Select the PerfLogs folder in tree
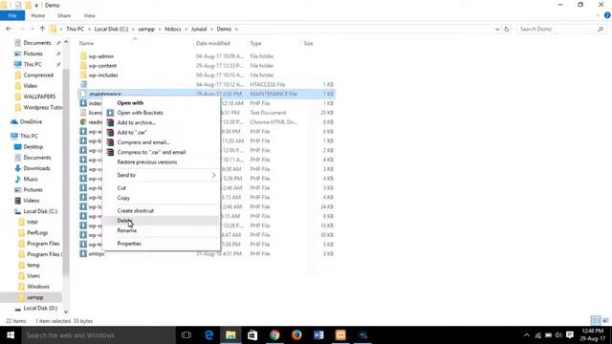The height and width of the screenshot is (344, 612). (x=37, y=233)
